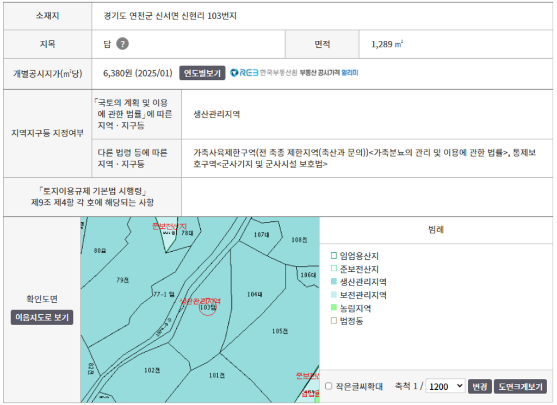Select parcel 107대 on the map
The image size is (557, 405).
pos(262,235)
